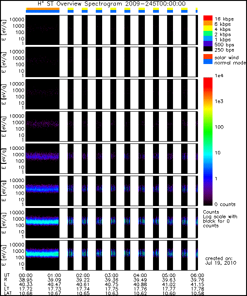Screen dimensions: 247x296
Task: Click the '2 kbps' legend label
Action: [x=222, y=35]
